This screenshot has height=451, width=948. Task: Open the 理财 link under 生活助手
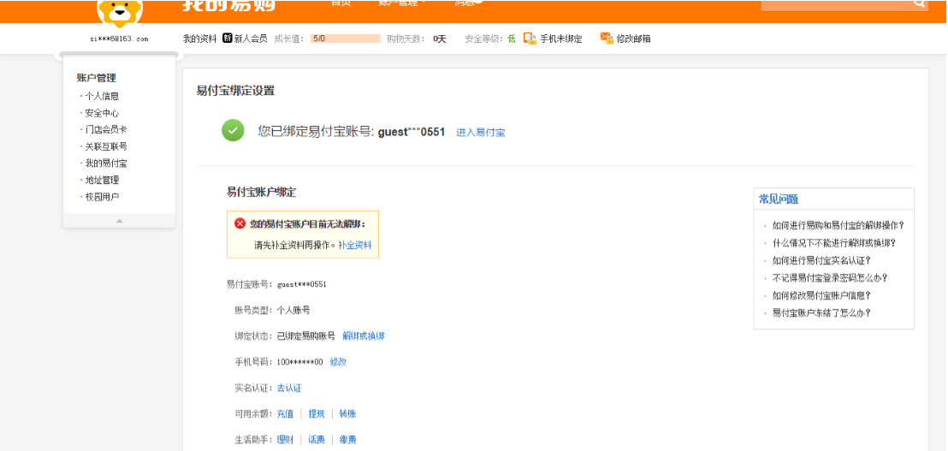(285, 440)
